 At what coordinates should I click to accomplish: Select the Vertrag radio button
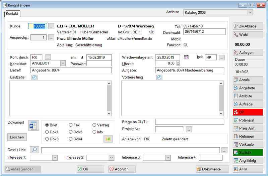tap(94, 125)
